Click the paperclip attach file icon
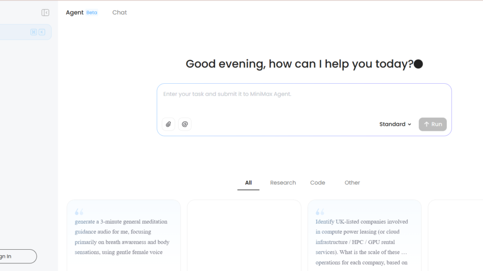This screenshot has width=483, height=271. tap(168, 124)
